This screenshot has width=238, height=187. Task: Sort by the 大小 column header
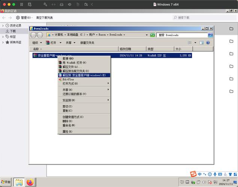tap(183, 49)
